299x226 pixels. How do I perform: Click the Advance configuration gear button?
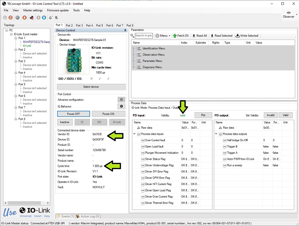pyautogui.click(x=121, y=100)
